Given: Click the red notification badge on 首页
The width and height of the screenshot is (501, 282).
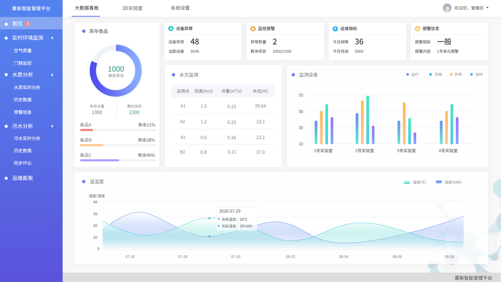Looking at the screenshot, I should coord(28,23).
